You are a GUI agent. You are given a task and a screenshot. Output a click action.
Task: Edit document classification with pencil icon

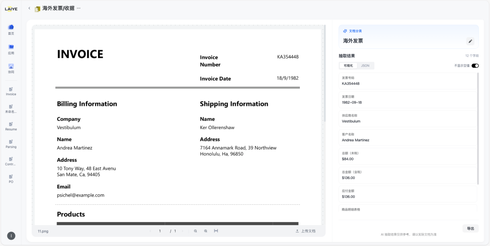[470, 41]
